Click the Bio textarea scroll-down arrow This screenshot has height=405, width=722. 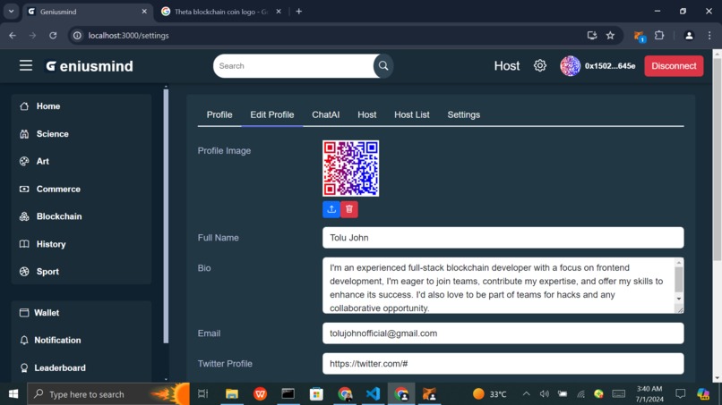pos(679,299)
